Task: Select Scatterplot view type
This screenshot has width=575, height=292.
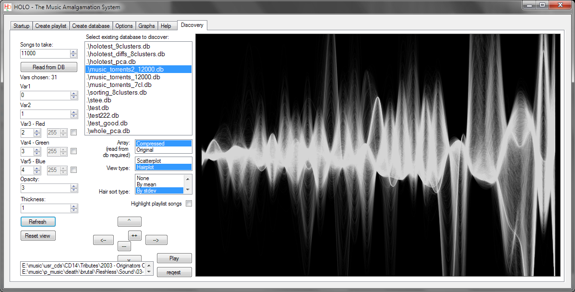Action: [164, 161]
